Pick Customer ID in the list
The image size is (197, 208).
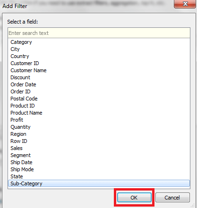(x=25, y=63)
